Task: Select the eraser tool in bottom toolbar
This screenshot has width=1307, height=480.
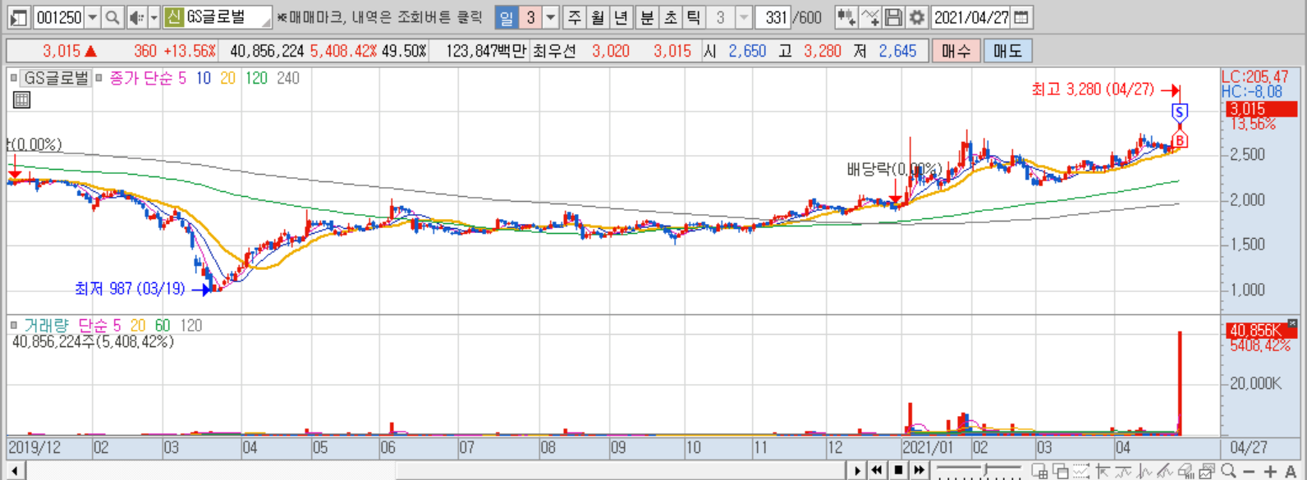Action: click(1185, 471)
